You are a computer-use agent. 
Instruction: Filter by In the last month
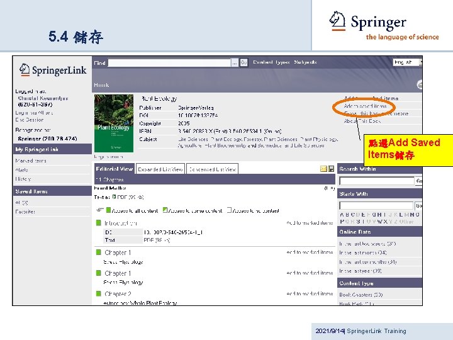tap(363, 252)
